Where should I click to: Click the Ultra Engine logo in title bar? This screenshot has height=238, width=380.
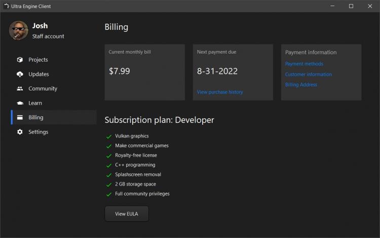(7, 6)
